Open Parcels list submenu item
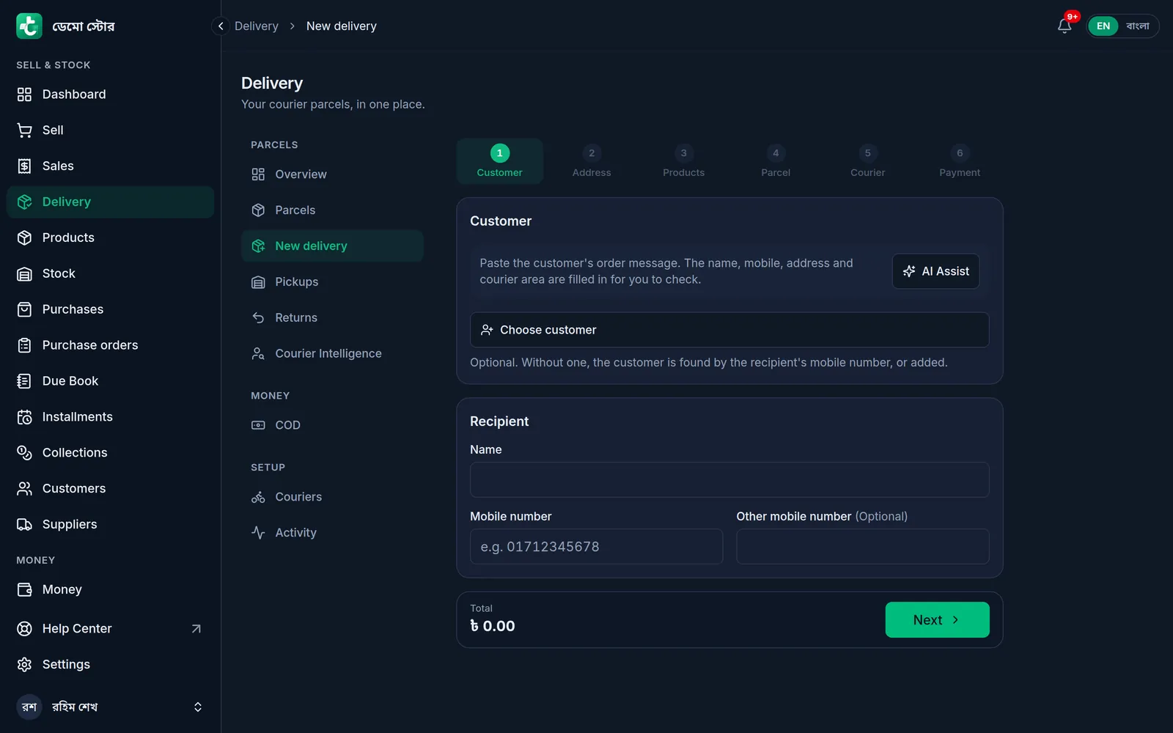The height and width of the screenshot is (733, 1173). tap(333, 210)
